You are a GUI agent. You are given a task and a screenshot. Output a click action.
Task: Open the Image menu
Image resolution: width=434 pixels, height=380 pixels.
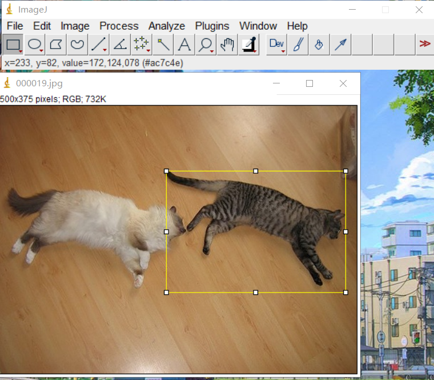point(75,26)
